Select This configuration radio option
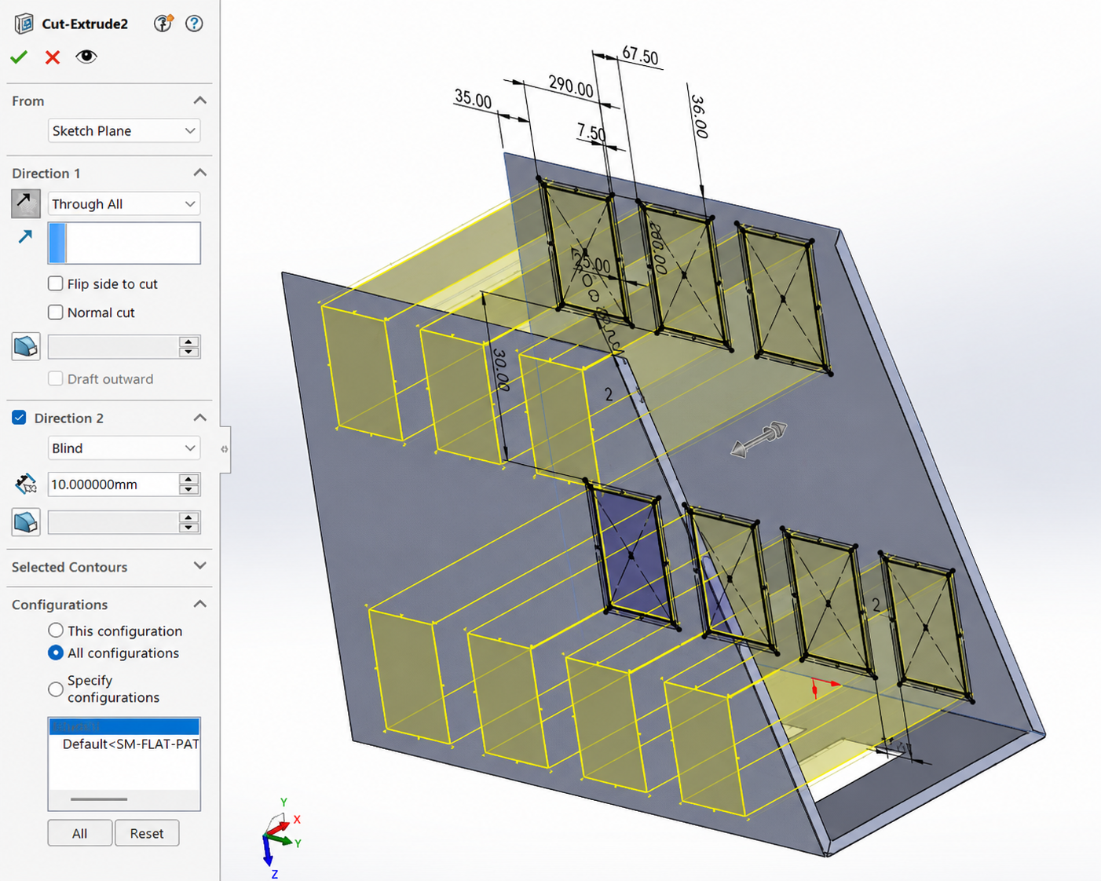This screenshot has height=881, width=1101. pyautogui.click(x=56, y=631)
